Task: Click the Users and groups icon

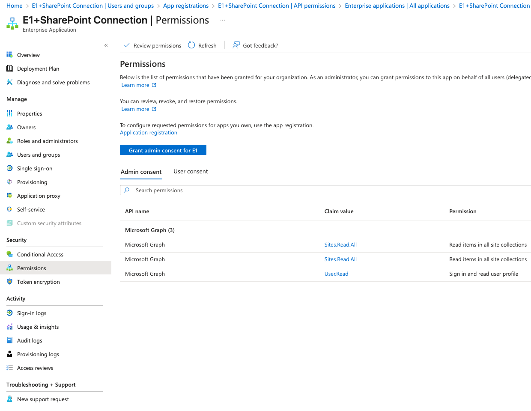Action: (9, 155)
